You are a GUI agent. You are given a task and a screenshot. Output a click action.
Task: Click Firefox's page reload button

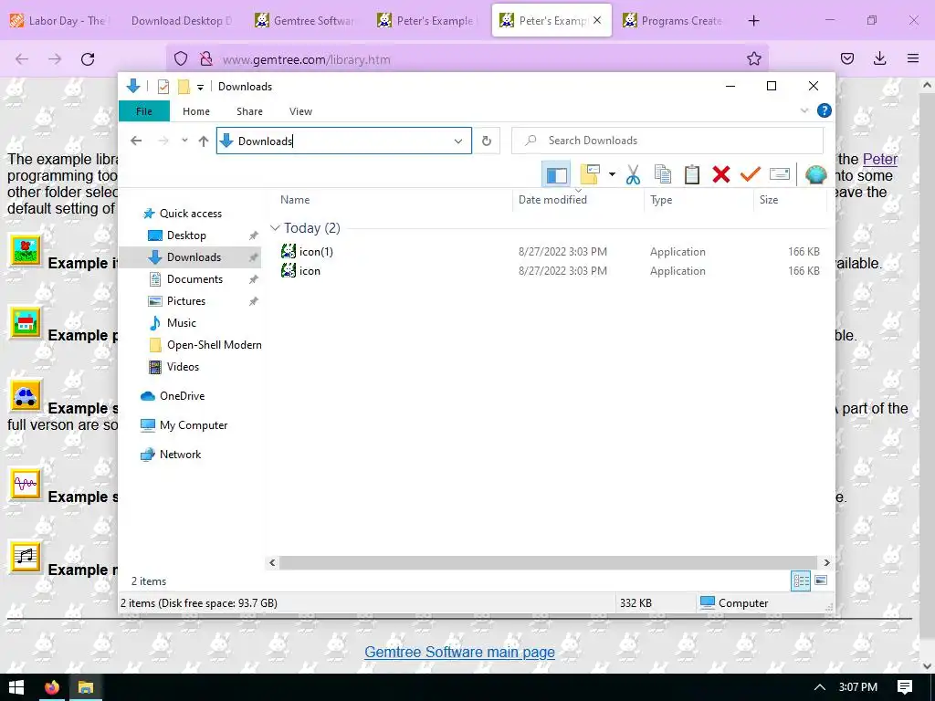88,59
